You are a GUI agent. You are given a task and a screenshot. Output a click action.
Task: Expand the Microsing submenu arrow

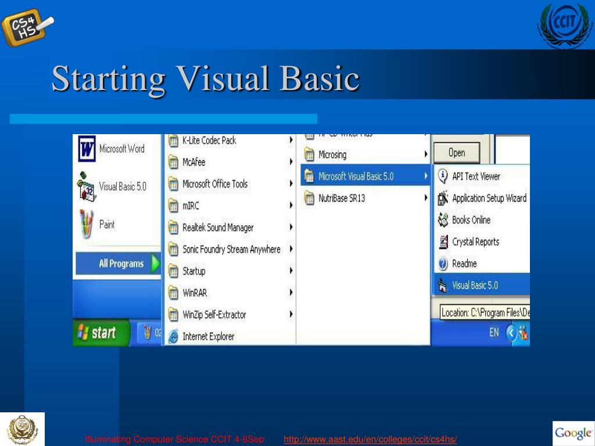click(426, 154)
